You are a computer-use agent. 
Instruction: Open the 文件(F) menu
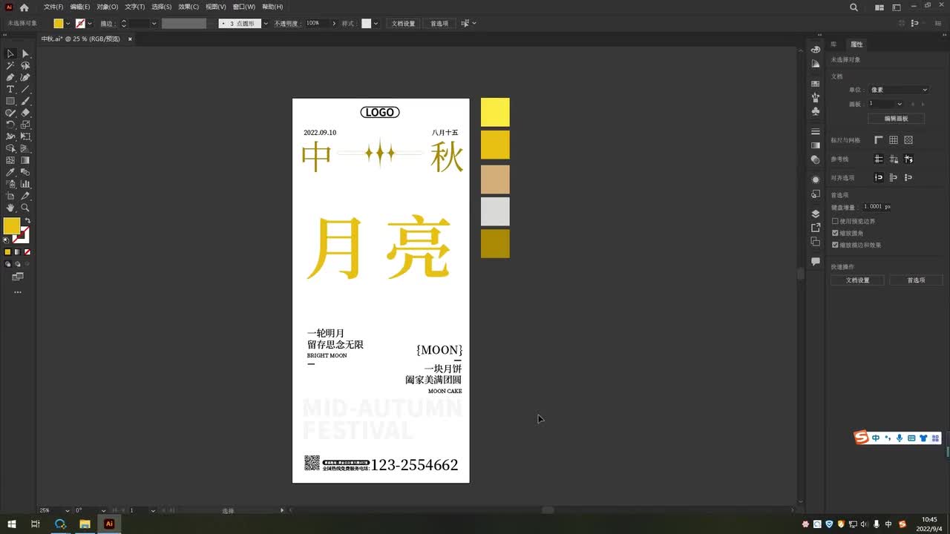pyautogui.click(x=53, y=7)
